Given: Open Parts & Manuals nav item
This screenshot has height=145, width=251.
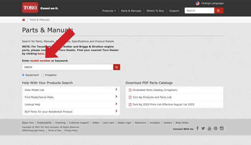Looking at the screenshot, I should (131, 11).
